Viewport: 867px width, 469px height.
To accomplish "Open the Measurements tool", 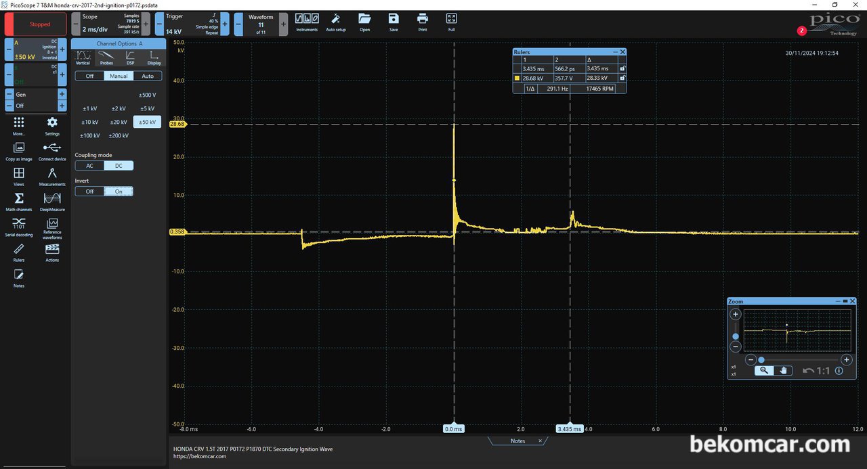I will pyautogui.click(x=52, y=176).
